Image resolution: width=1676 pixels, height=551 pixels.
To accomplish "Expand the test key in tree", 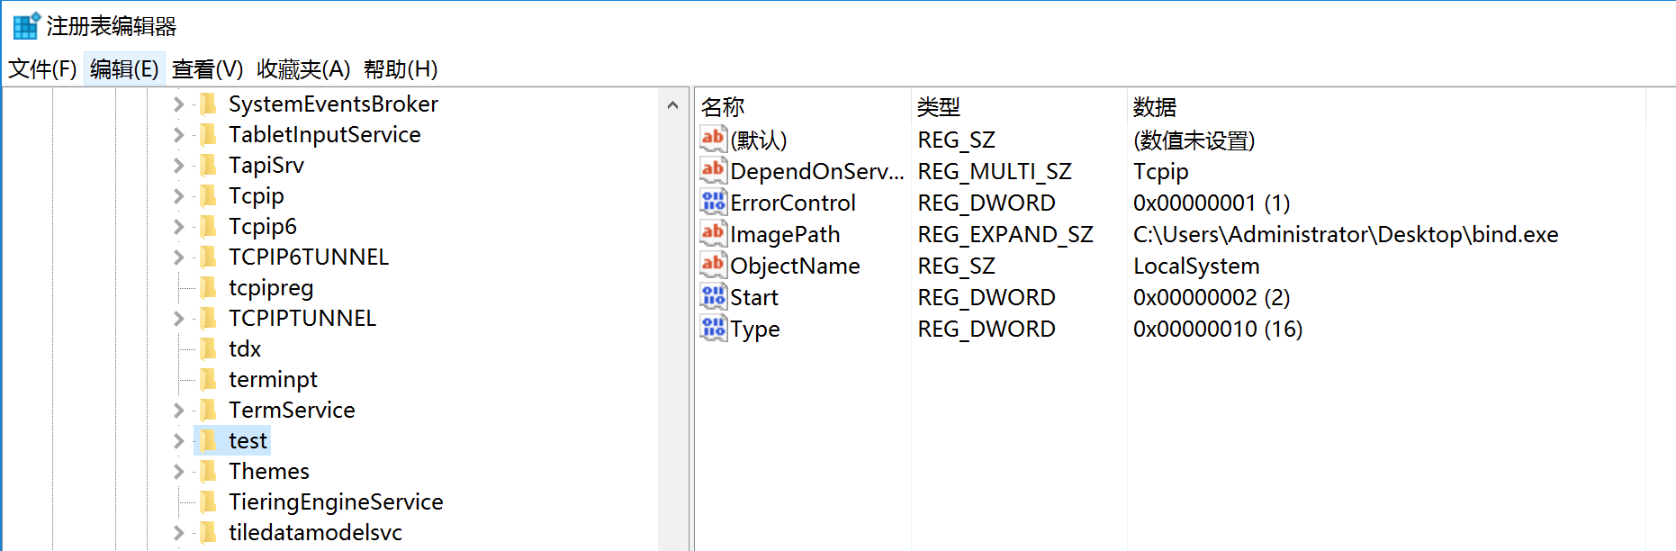I will [178, 441].
